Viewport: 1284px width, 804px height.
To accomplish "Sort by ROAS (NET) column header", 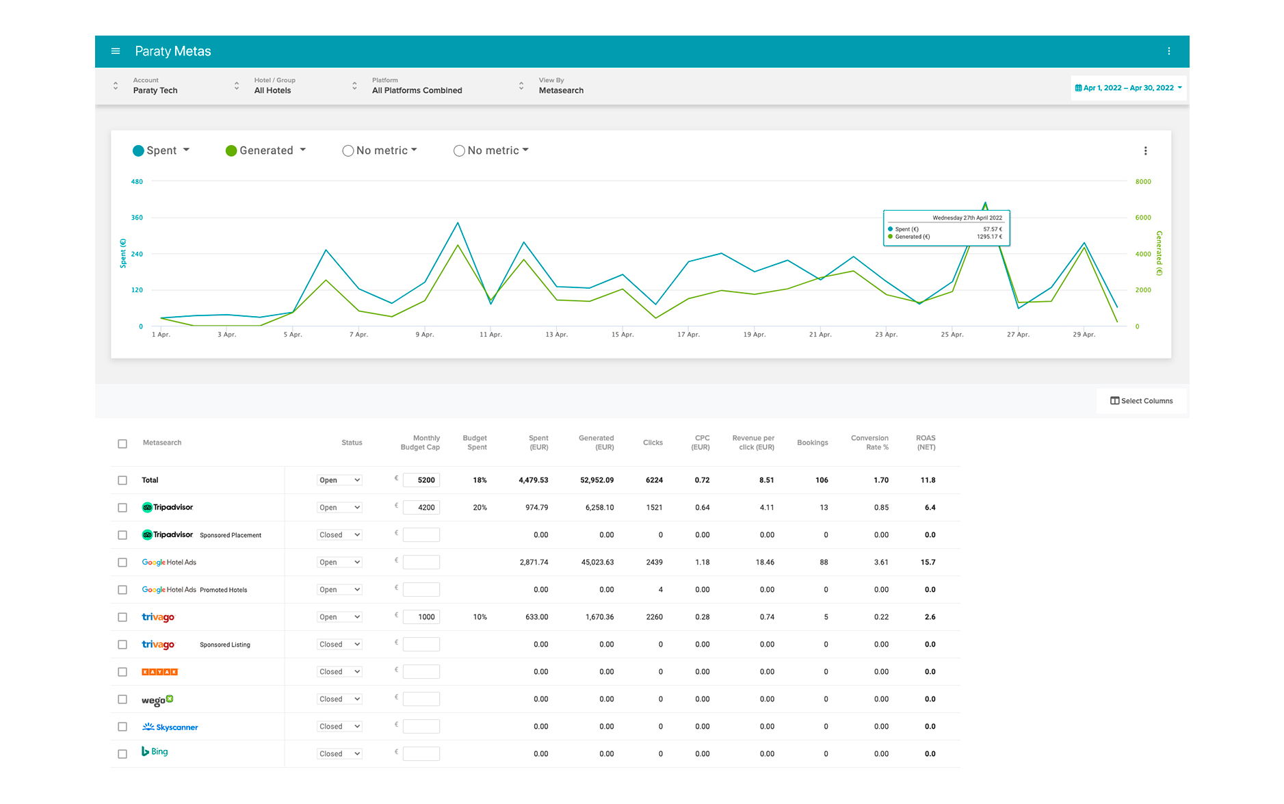I will click(925, 443).
